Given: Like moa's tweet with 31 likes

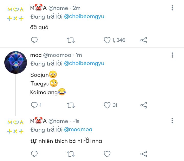Looking at the screenshot, I should coord(107,105).
